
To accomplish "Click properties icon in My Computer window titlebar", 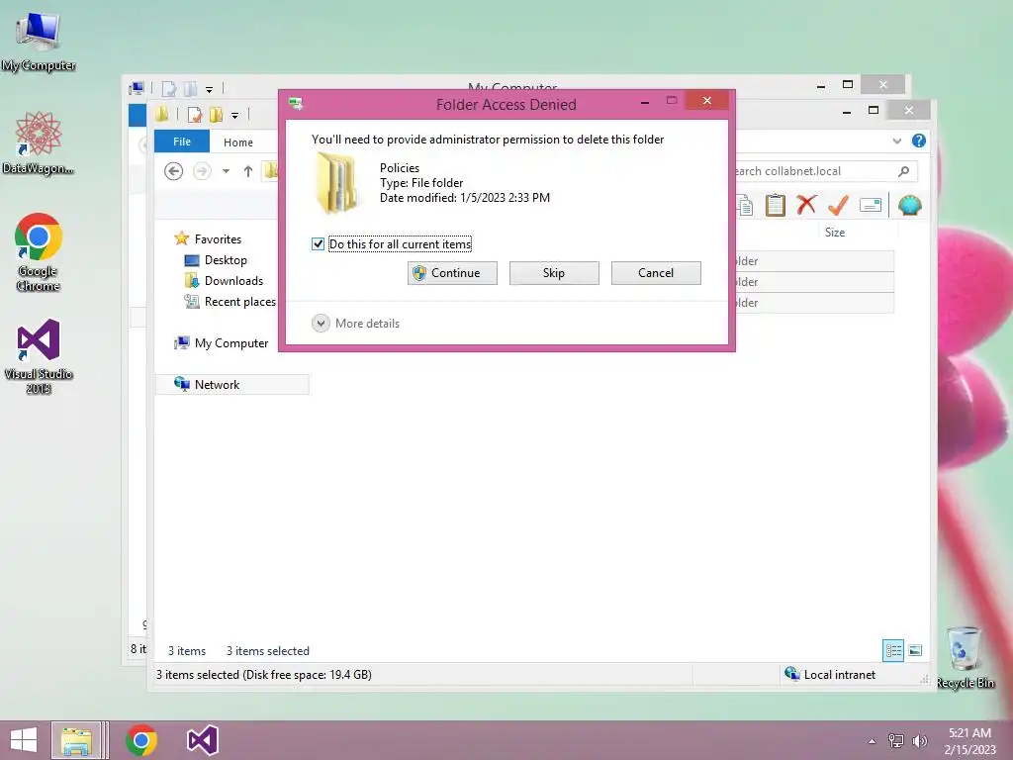I will pyautogui.click(x=169, y=88).
